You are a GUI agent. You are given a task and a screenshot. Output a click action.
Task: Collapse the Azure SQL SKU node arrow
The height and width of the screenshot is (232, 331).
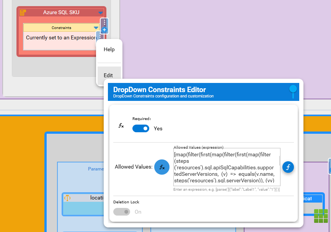(101, 13)
